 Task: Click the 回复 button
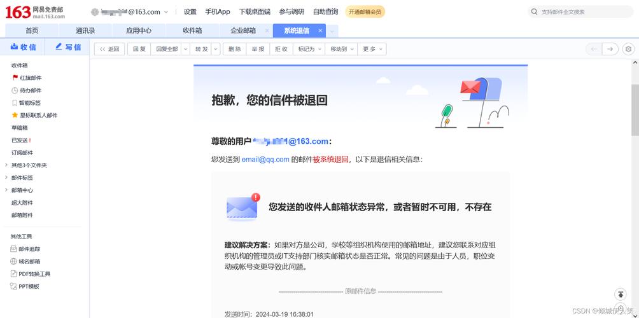(x=139, y=49)
